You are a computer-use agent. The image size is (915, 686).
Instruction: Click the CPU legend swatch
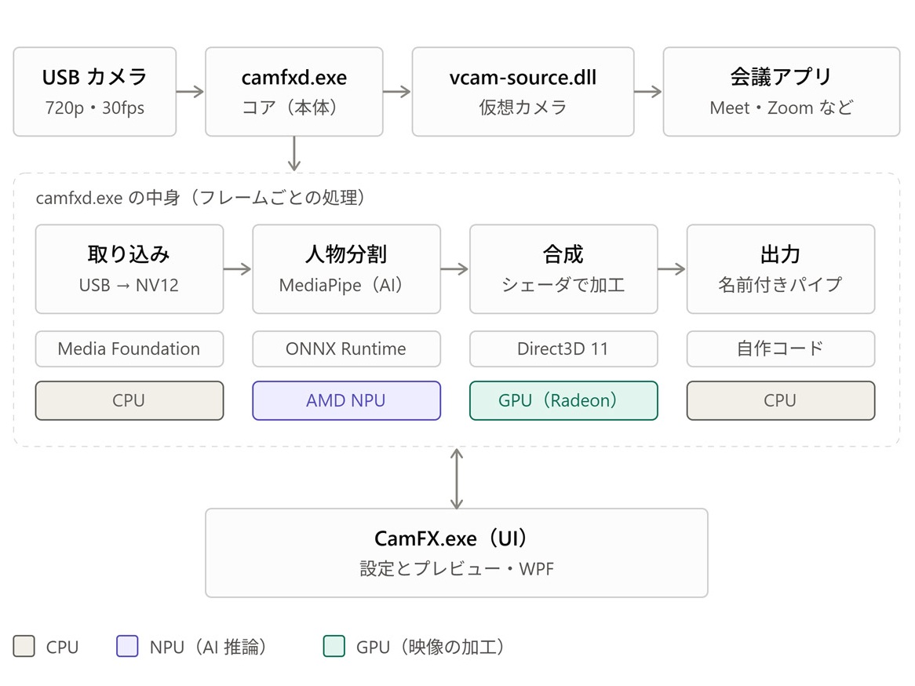tap(24, 646)
